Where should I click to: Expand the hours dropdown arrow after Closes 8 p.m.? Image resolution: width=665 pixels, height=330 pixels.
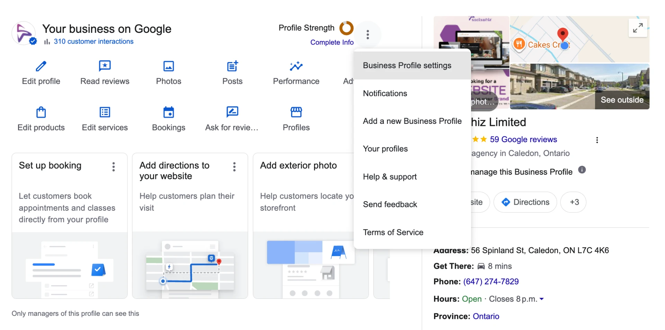click(542, 299)
